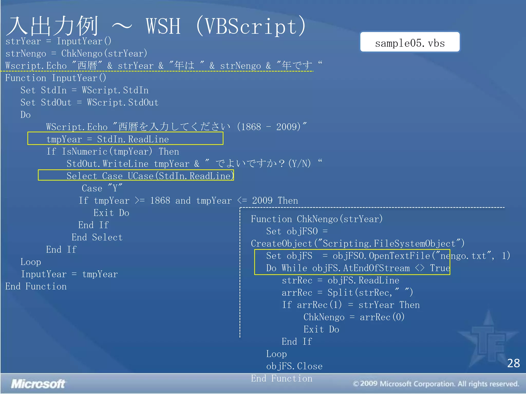Click the 'Loop' line in InputYear function

pos(31,262)
